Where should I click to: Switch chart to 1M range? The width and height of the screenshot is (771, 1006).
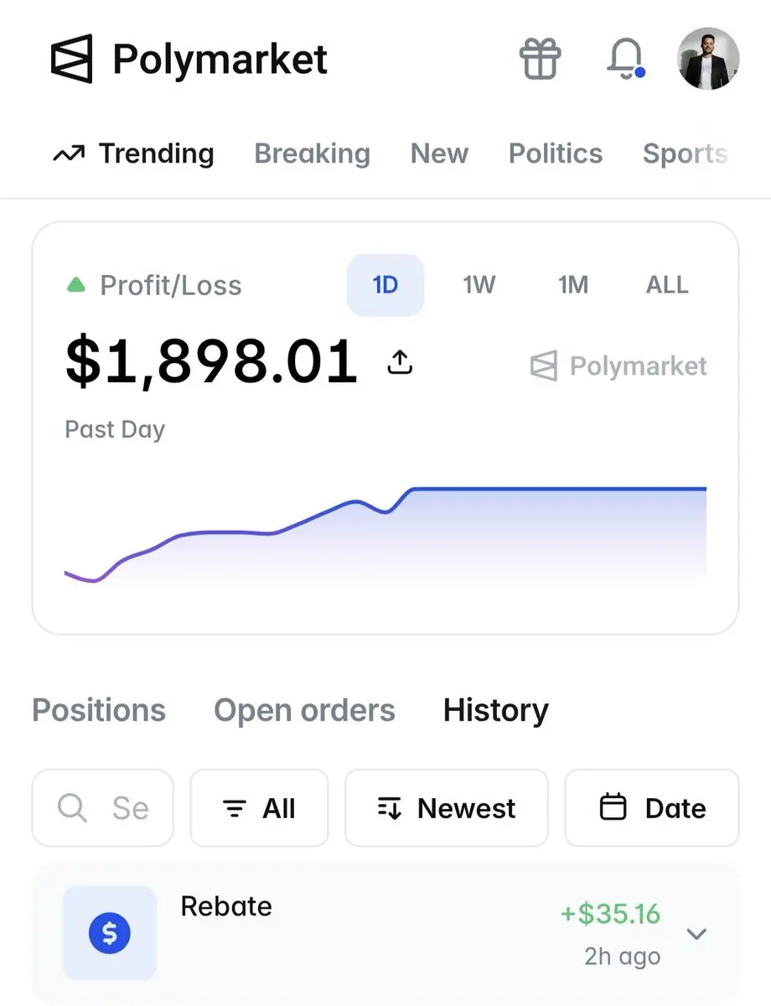click(573, 285)
